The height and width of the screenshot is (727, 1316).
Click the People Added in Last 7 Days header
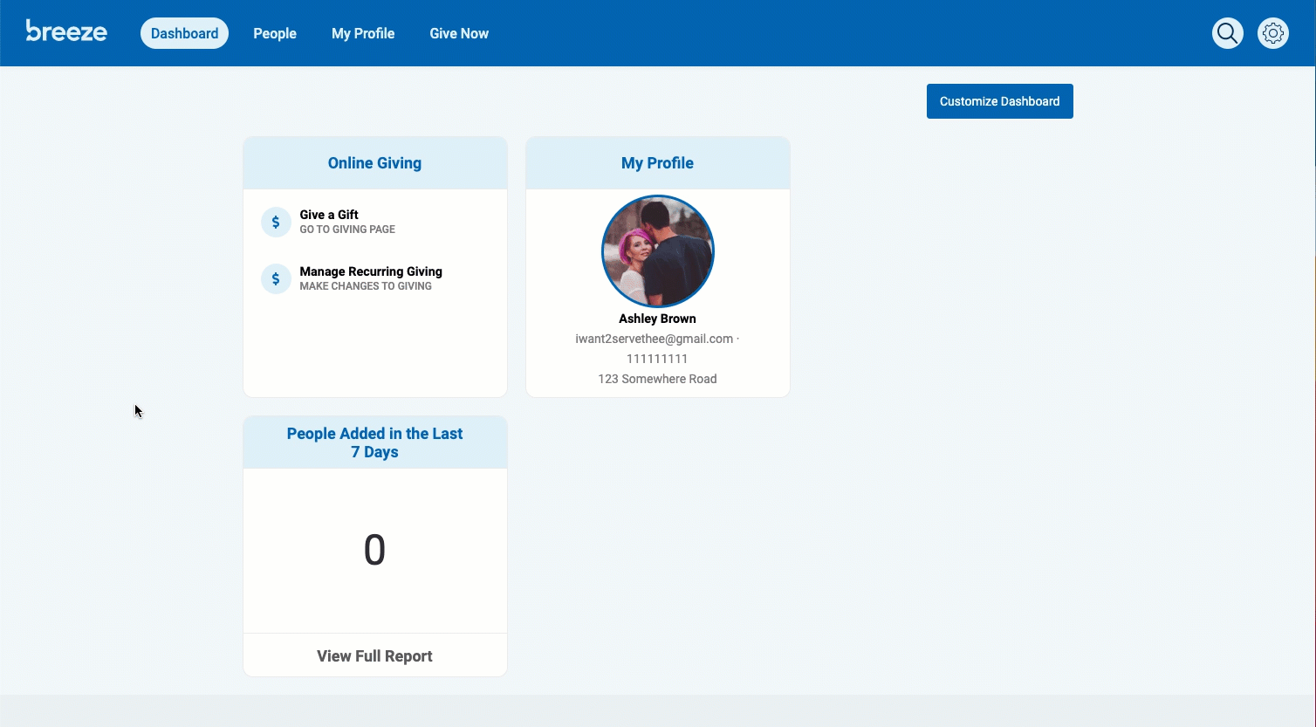pyautogui.click(x=374, y=442)
